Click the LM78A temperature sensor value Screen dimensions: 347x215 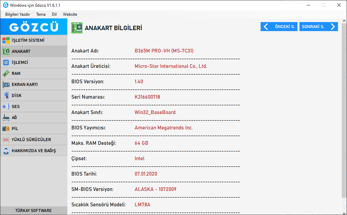[142, 205]
